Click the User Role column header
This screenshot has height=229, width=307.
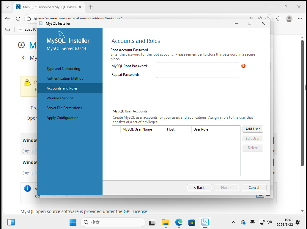[209, 129]
